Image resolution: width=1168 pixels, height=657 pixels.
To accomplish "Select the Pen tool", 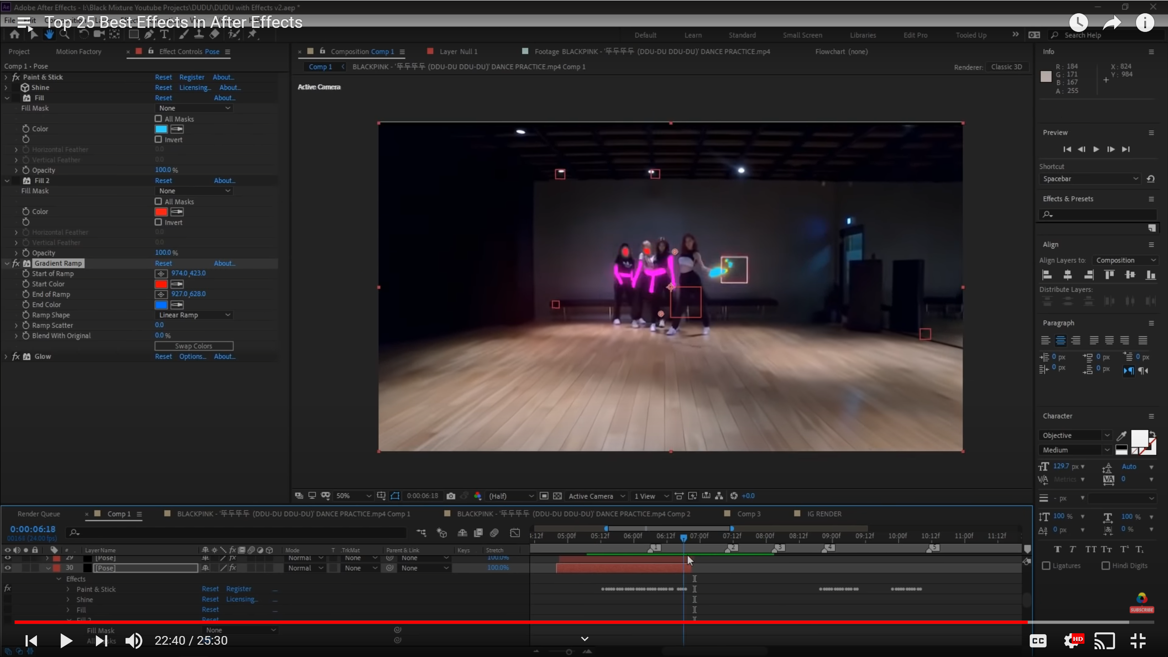I will (x=149, y=34).
